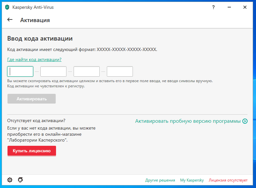The image size is (256, 188).
Task: Go back using the left arrow
Action: [10, 20]
